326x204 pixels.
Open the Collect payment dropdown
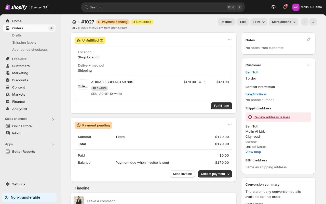click(x=215, y=174)
